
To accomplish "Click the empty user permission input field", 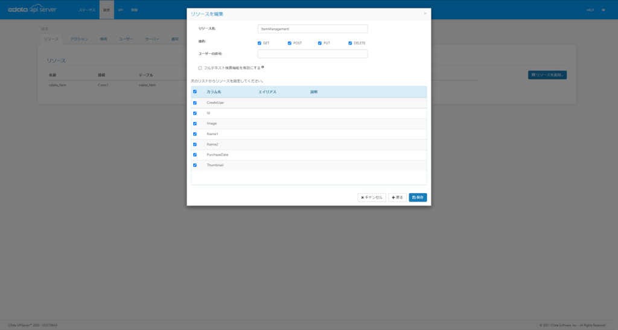I will coord(313,54).
